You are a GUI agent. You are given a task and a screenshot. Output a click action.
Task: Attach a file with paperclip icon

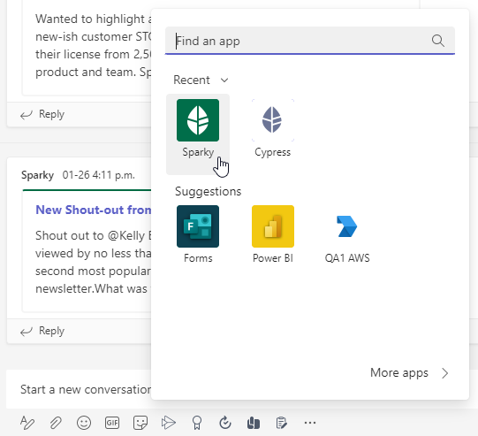click(x=56, y=423)
